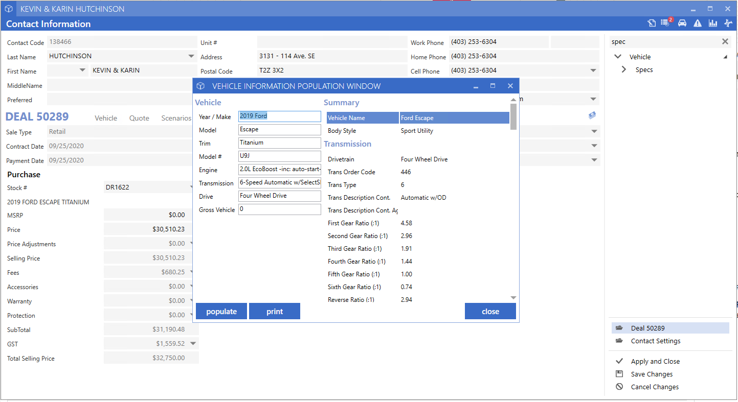Open the GST dropdown arrow

pos(193,344)
